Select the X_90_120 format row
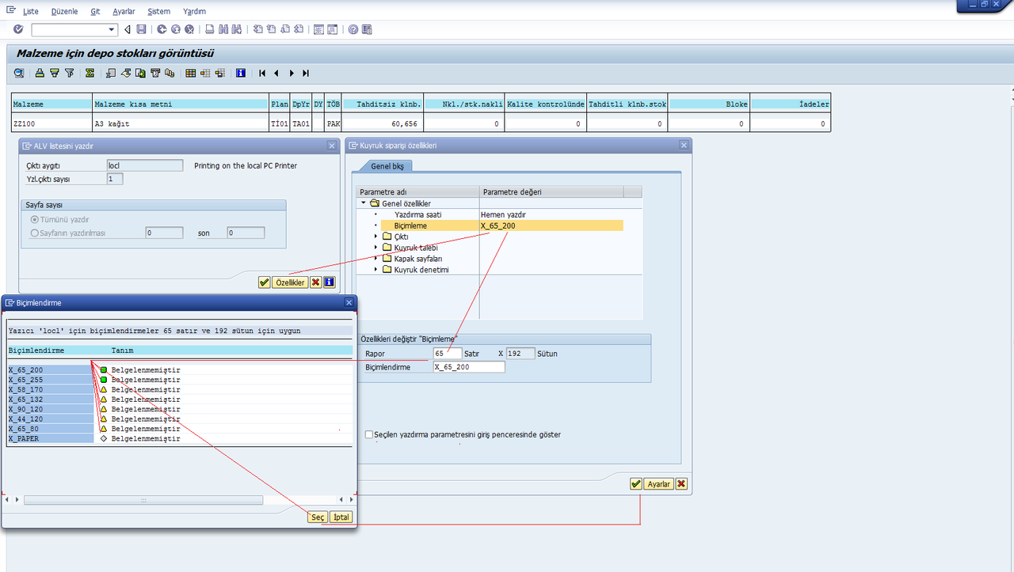 click(179, 409)
